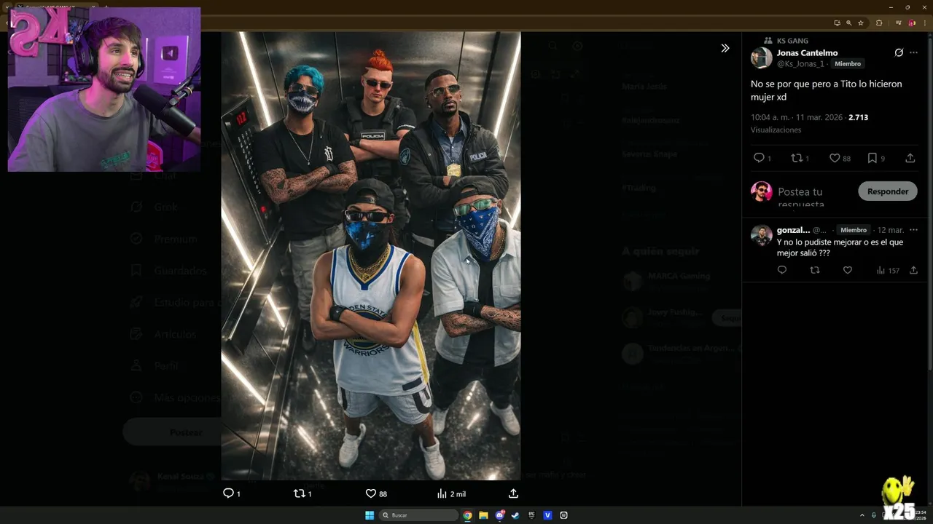Reply to gonzal's comment
This screenshot has width=933, height=524.
(782, 270)
